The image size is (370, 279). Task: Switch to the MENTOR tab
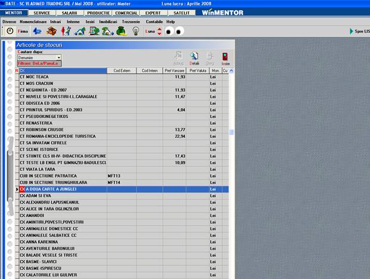[14, 13]
